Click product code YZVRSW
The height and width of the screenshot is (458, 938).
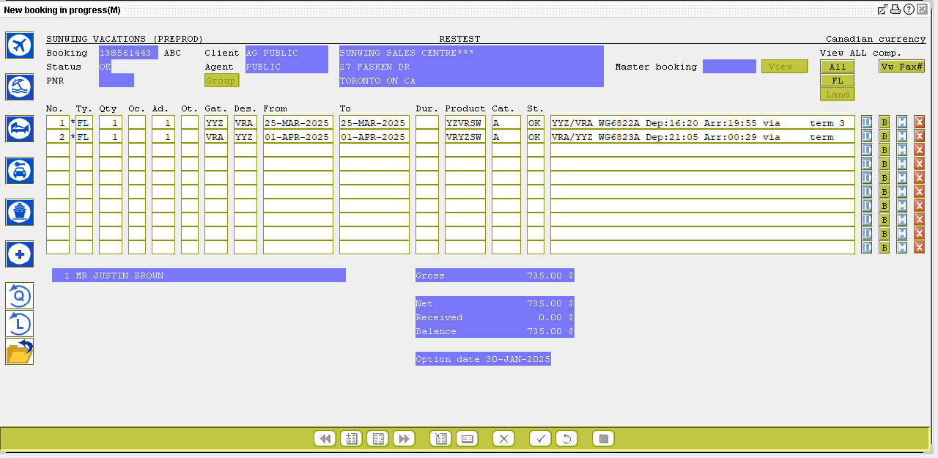(465, 122)
